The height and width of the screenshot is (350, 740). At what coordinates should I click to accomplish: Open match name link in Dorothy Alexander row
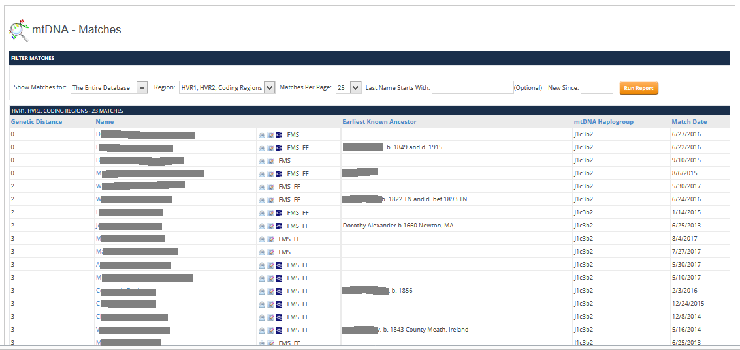pos(129,226)
